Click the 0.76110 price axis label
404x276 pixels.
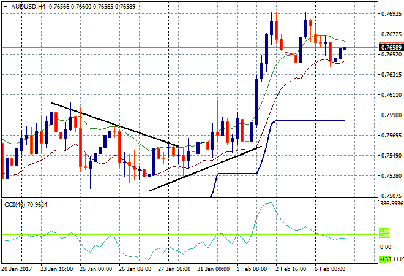coord(391,95)
